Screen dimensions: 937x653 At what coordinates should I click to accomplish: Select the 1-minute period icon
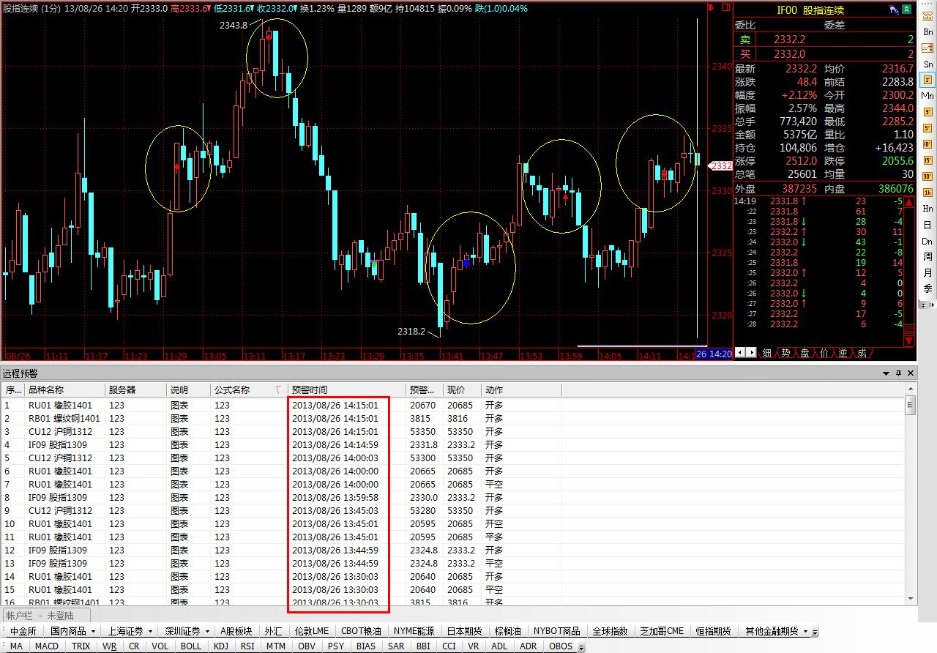[x=927, y=80]
